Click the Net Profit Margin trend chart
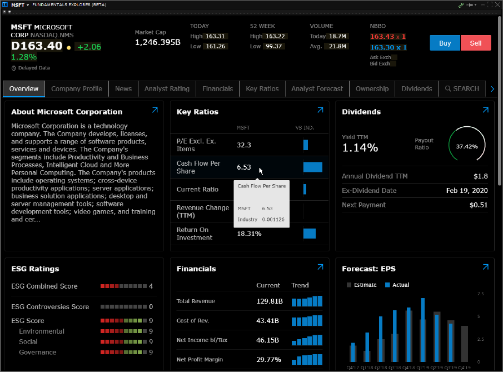This screenshot has height=372, width=503. [307, 359]
